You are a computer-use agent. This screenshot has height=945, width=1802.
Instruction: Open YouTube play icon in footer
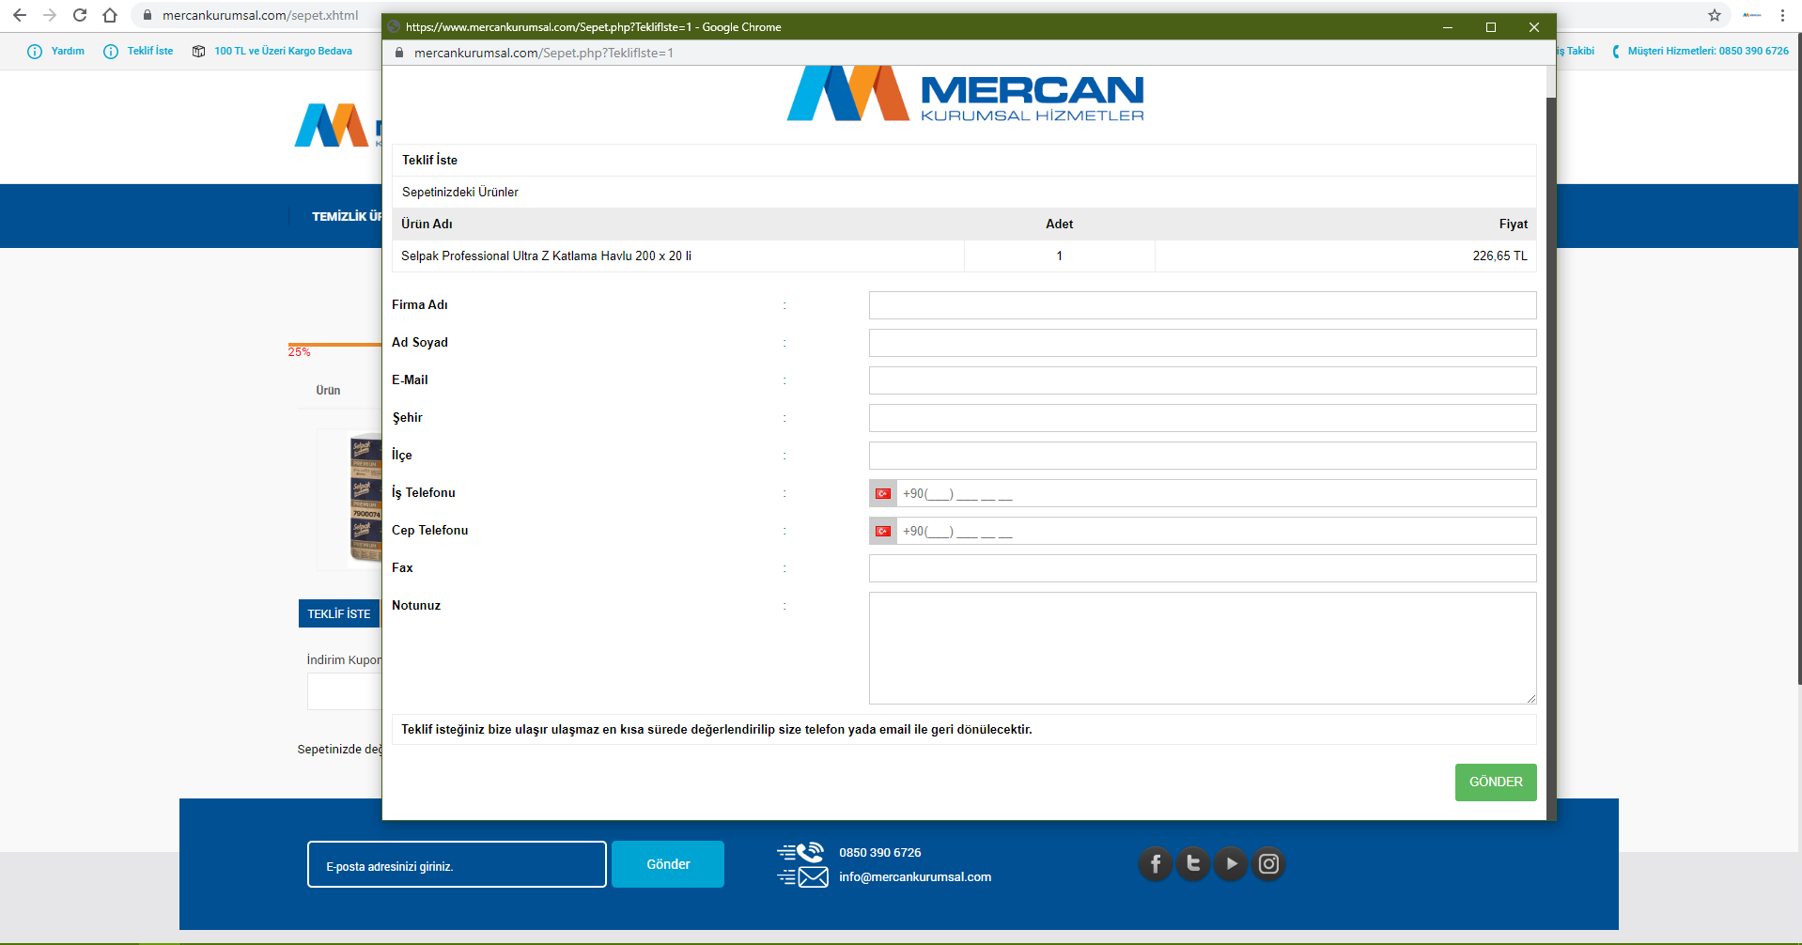click(1231, 863)
